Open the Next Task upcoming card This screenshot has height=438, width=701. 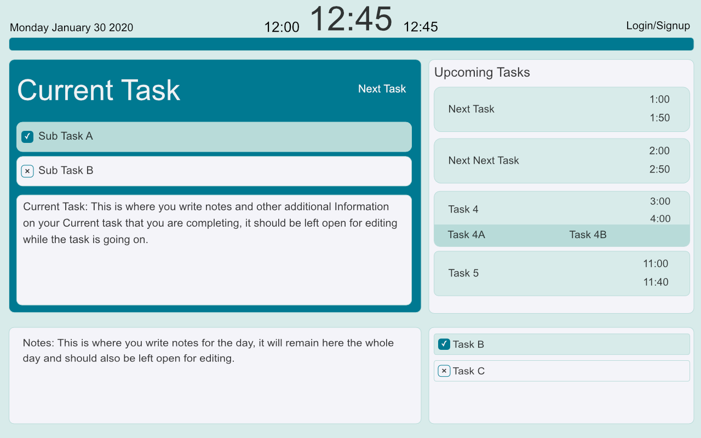point(561,109)
